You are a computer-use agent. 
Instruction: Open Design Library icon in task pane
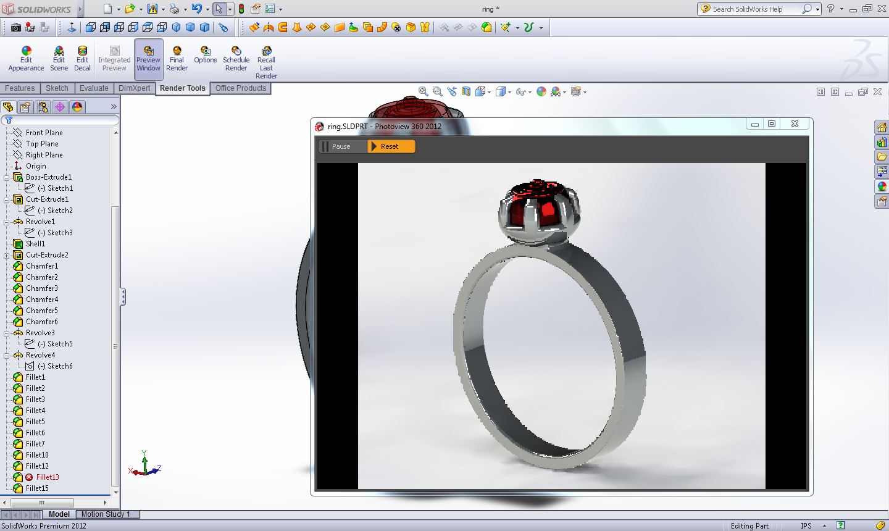click(x=882, y=142)
